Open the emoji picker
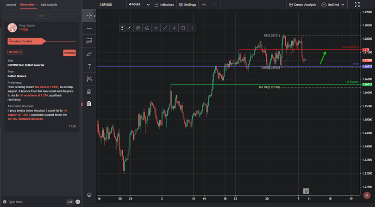The height and width of the screenshot is (207, 376). [78, 202]
